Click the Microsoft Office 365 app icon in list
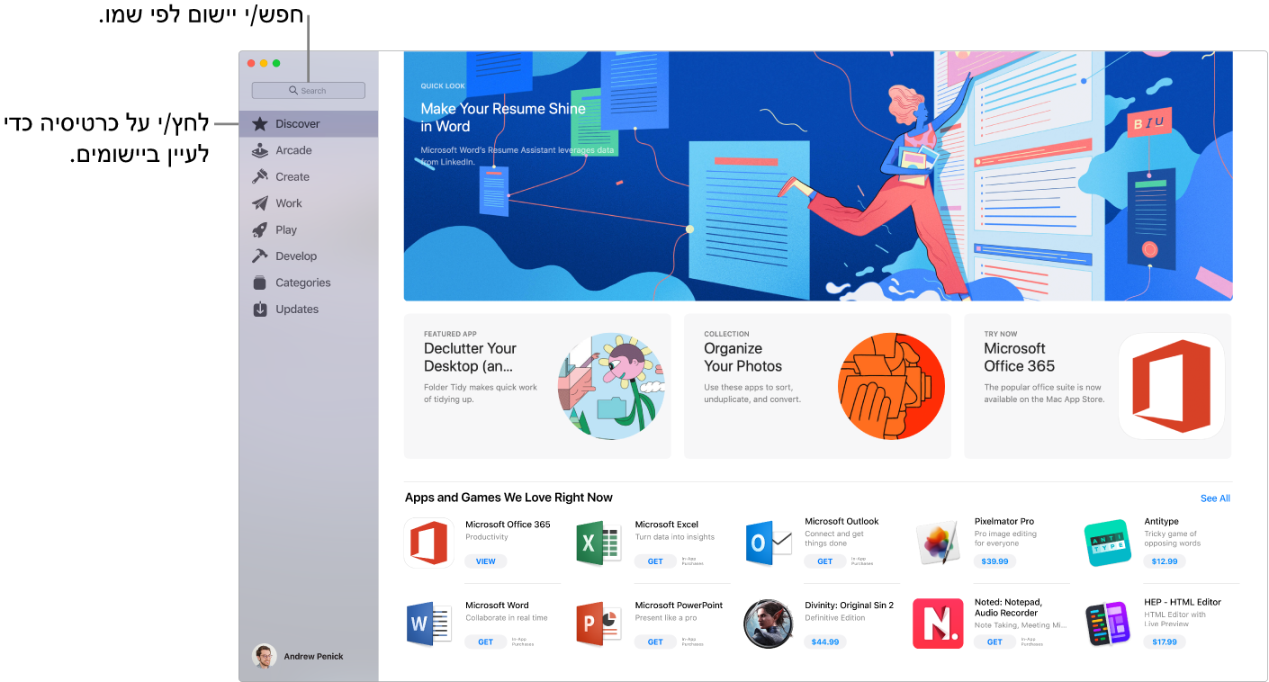 tap(428, 543)
